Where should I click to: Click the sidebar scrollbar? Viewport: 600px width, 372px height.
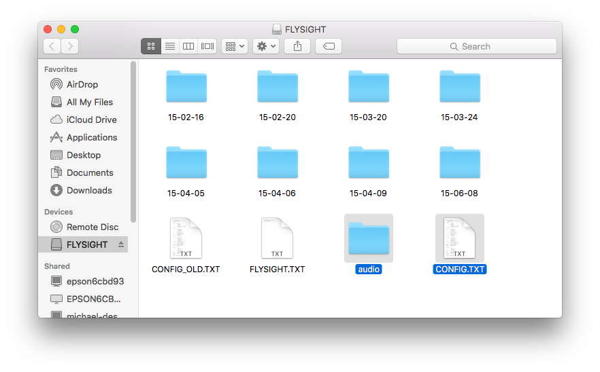(133, 141)
